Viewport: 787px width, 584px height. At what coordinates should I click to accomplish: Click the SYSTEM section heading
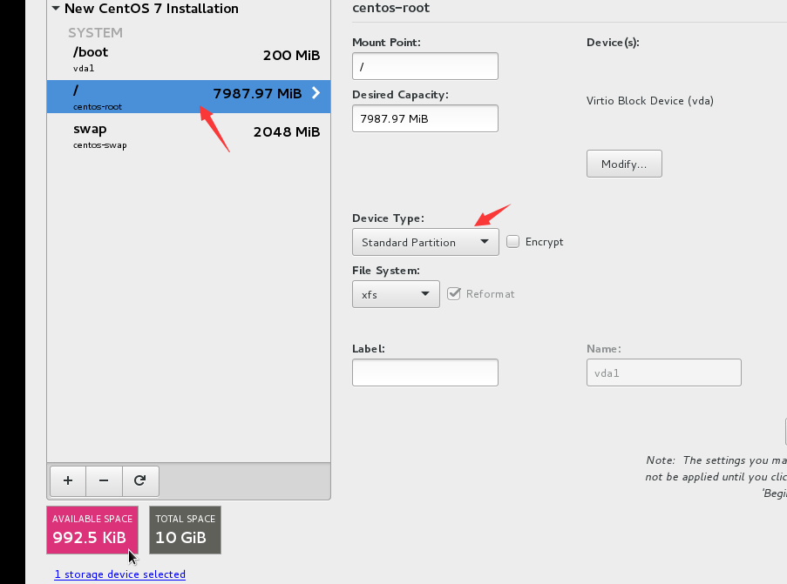click(95, 32)
